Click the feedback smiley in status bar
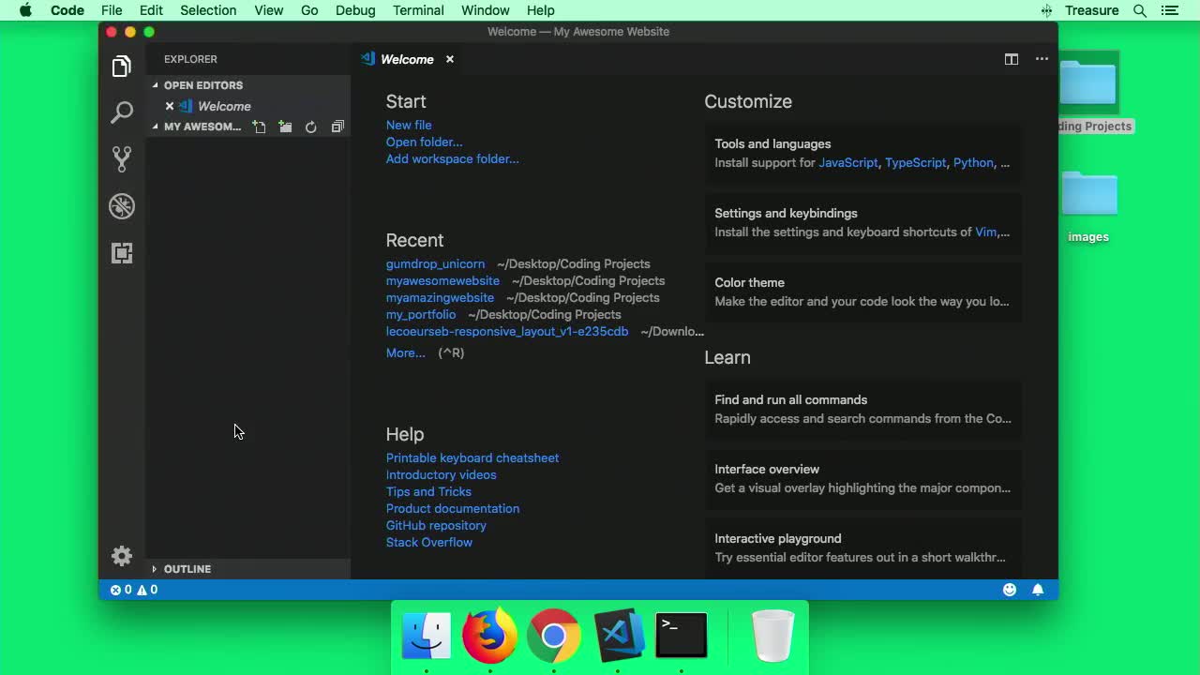 tap(1010, 590)
